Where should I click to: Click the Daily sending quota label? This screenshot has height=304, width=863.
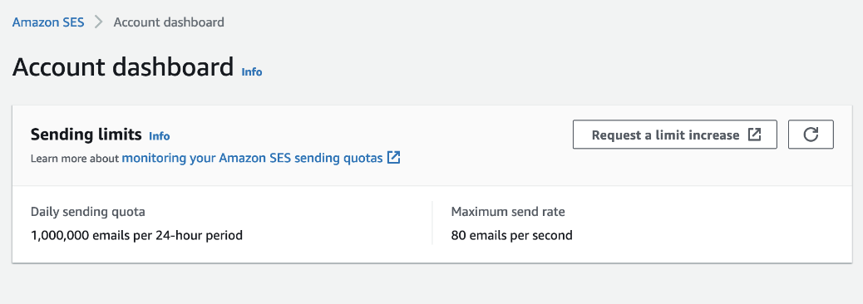[88, 212]
